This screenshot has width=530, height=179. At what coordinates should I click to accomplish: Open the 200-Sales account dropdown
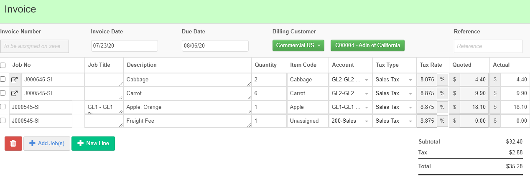click(350, 121)
